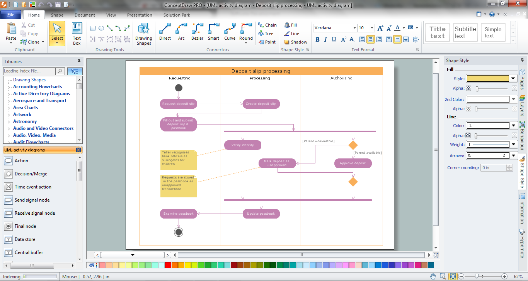Pick the Bezier connector tool
Viewport: 528px width, 281px height.
pyautogui.click(x=197, y=32)
